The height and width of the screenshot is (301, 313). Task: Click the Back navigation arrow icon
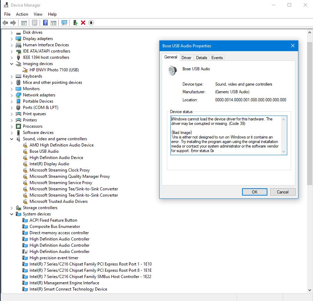coord(6,23)
